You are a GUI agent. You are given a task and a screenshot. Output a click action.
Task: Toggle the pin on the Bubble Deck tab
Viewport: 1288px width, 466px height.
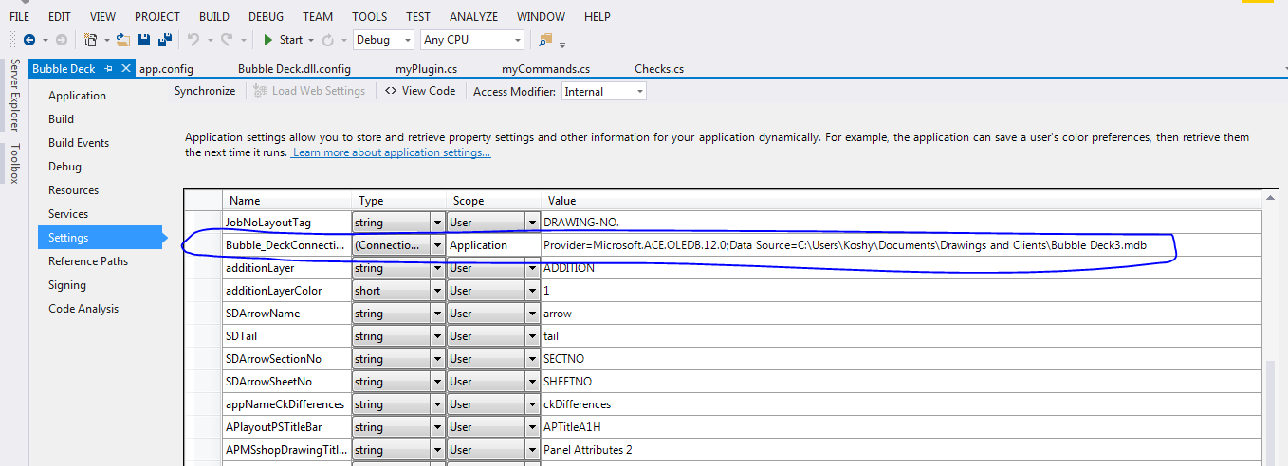[109, 68]
